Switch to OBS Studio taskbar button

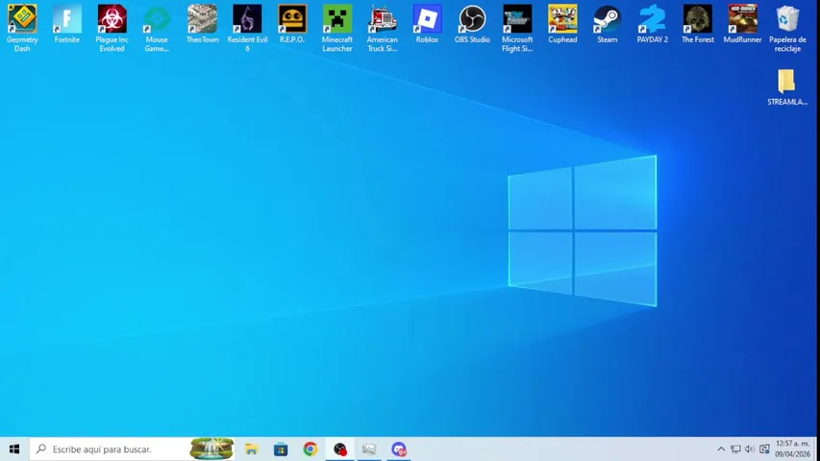[x=340, y=449]
